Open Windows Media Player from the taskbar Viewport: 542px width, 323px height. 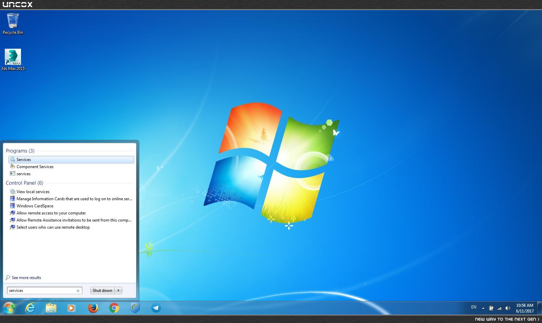71,308
